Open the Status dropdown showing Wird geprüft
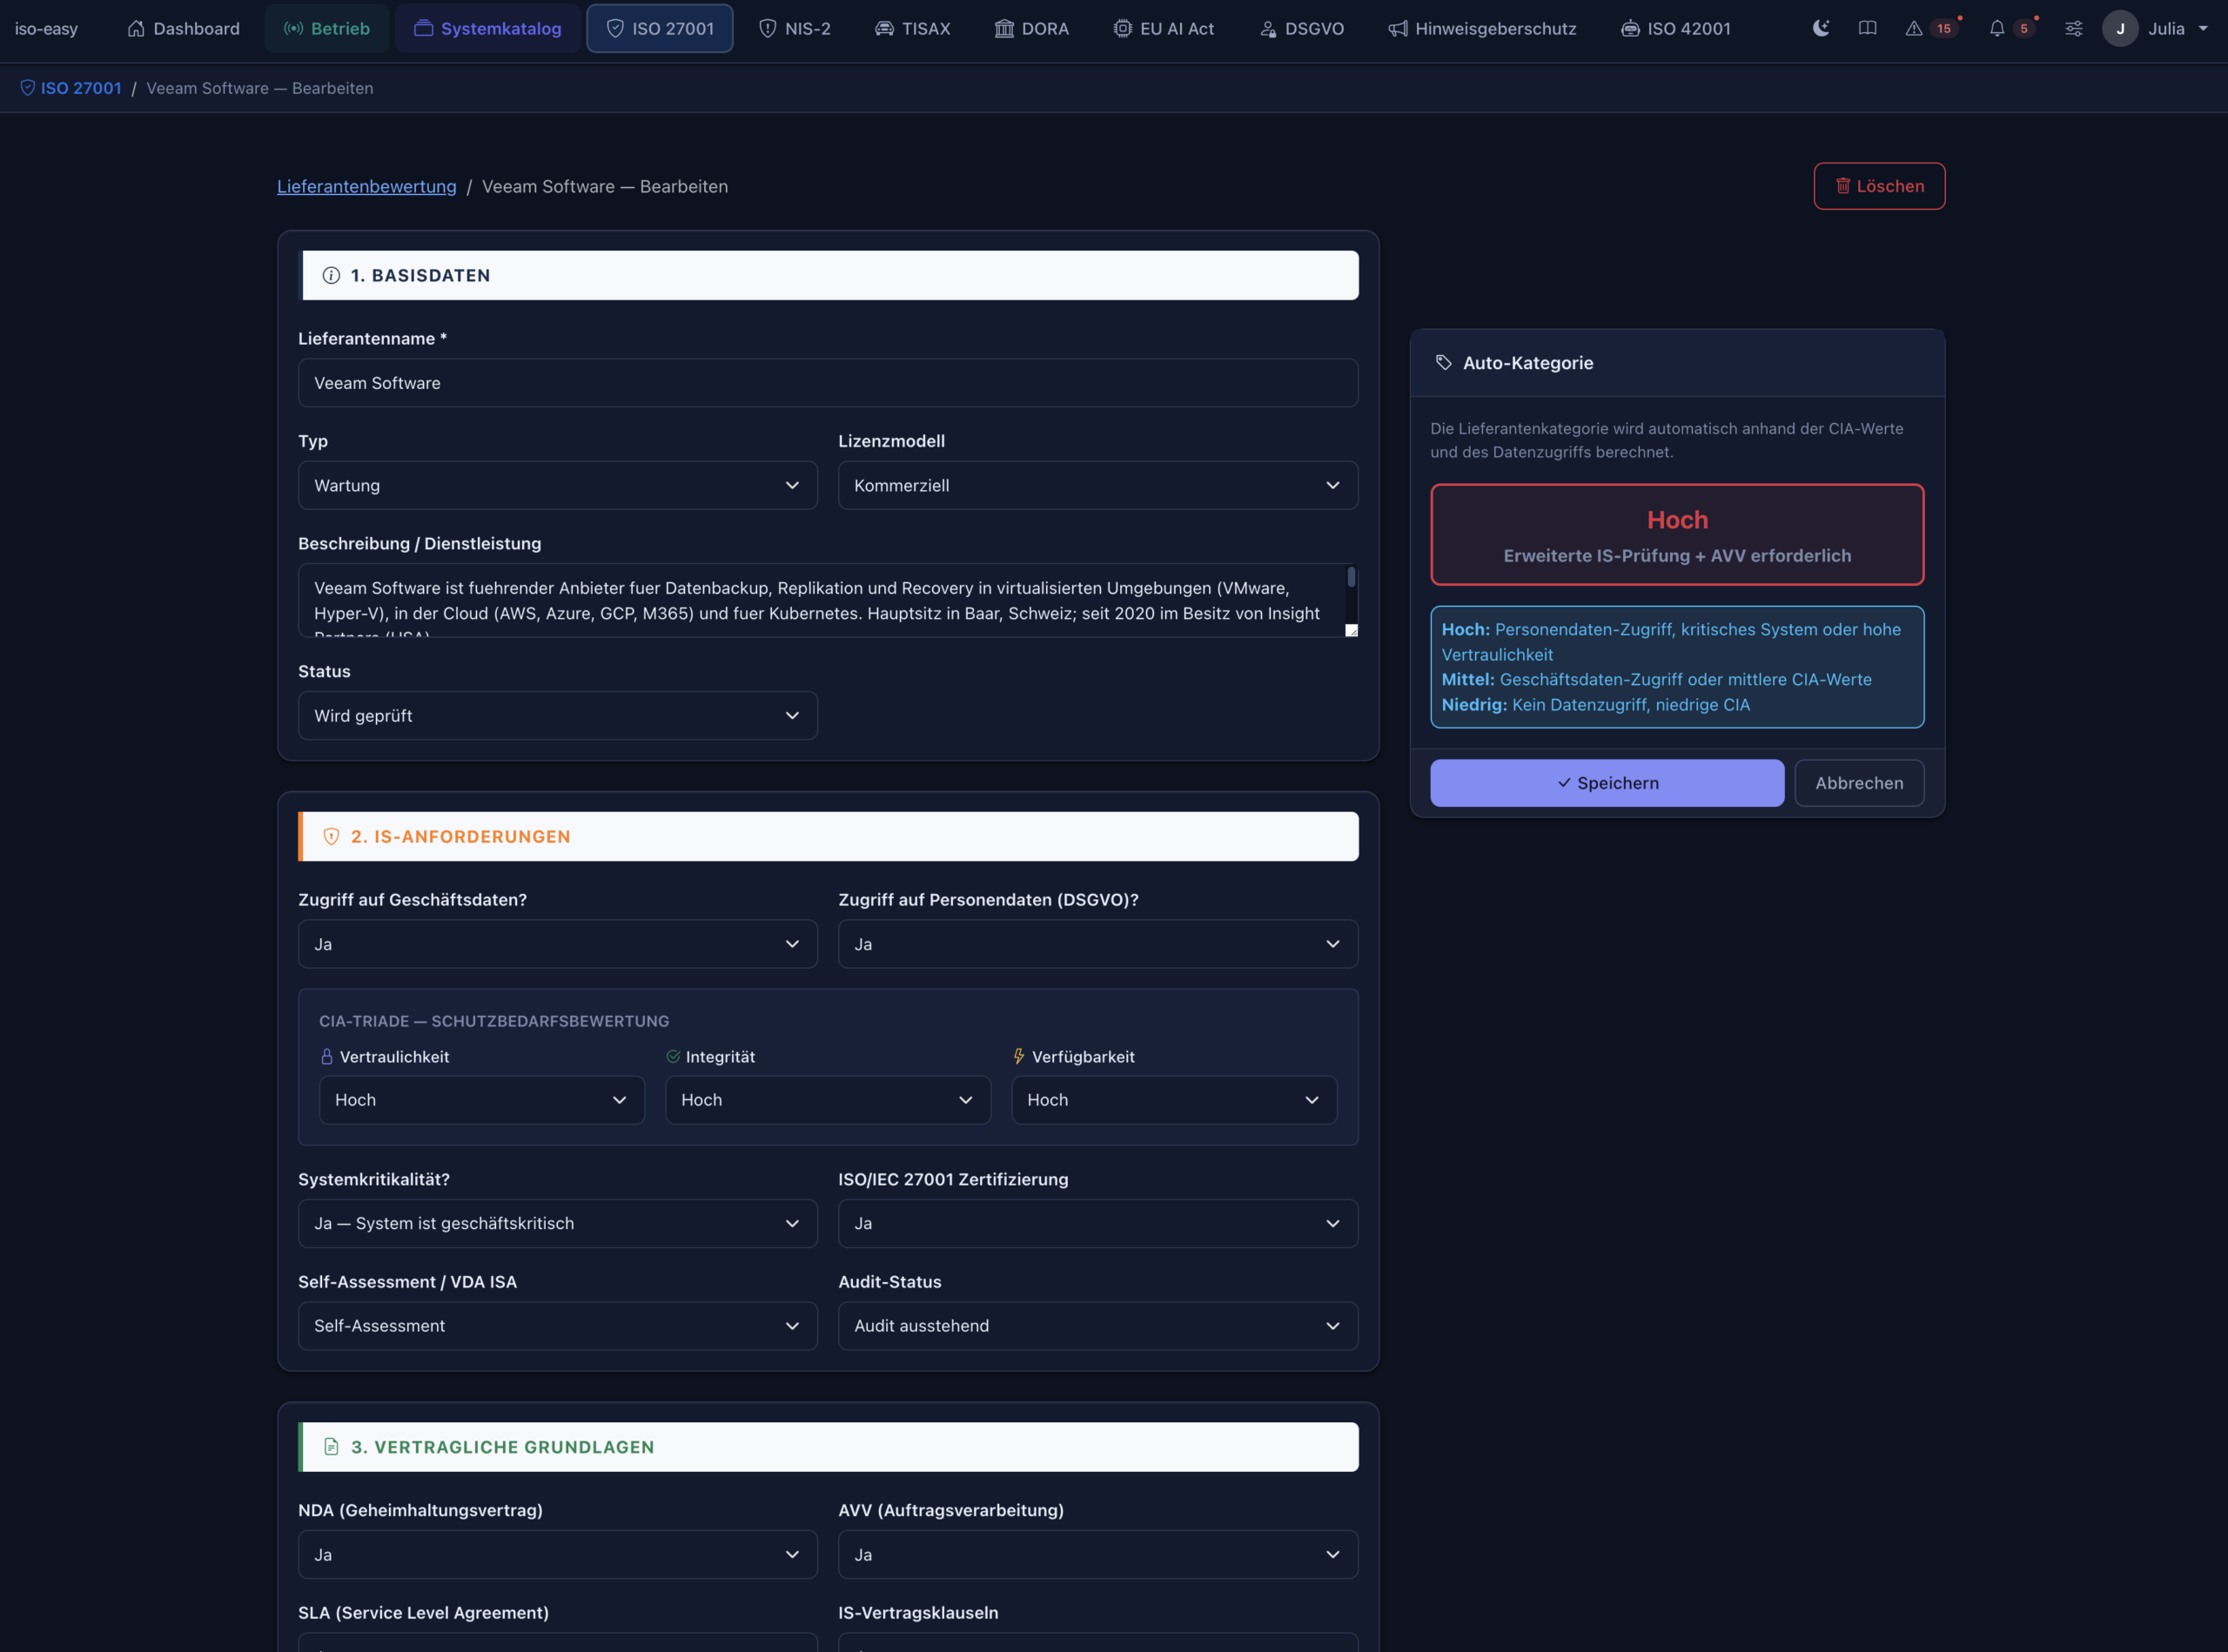 point(557,715)
